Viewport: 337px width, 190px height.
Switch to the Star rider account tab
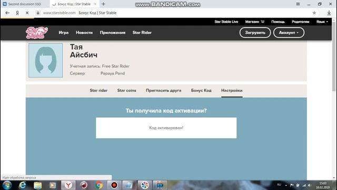[x=98, y=90]
